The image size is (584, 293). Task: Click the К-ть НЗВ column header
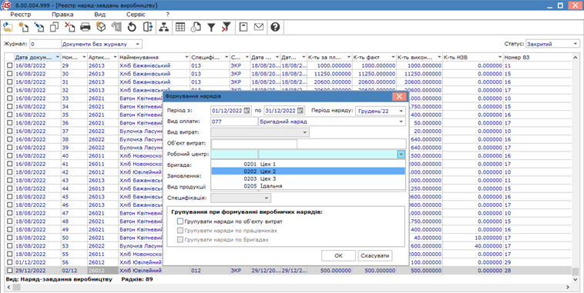click(x=472, y=57)
